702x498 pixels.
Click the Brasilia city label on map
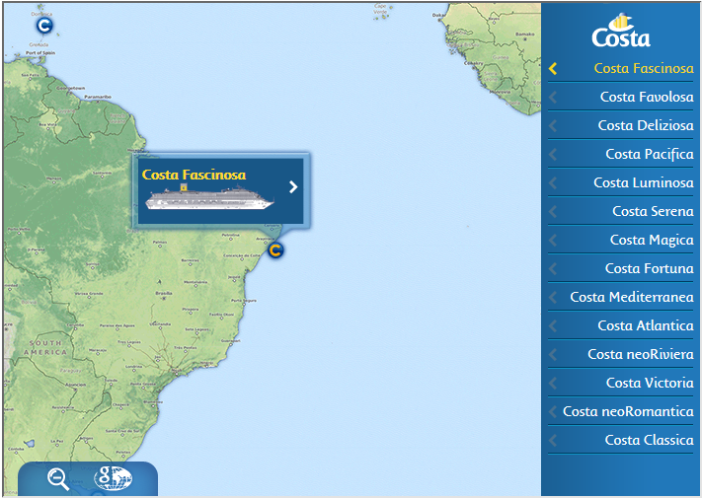click(x=164, y=293)
